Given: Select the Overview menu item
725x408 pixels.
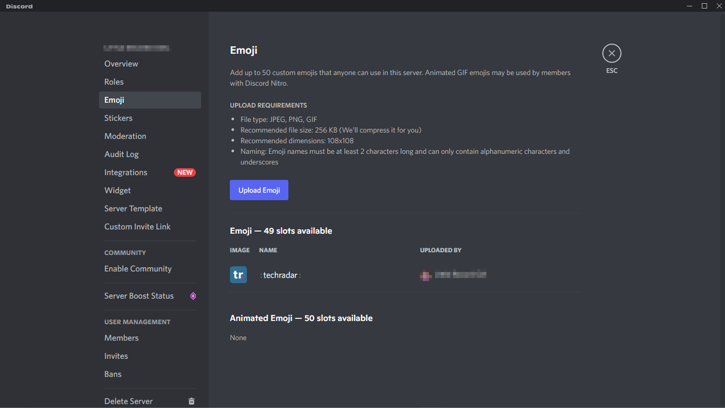Looking at the screenshot, I should (122, 64).
